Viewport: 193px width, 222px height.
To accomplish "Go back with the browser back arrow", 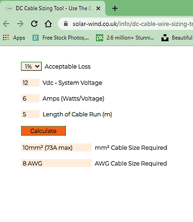I will coord(6,24).
